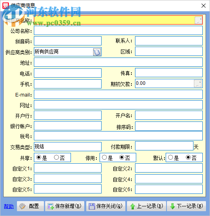Open the supplier name lookup button
The image size is (210, 216).
pyautogui.click(x=198, y=20)
